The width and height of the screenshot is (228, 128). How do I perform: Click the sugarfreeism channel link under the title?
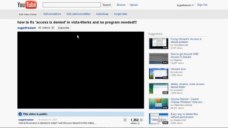coord(27,28)
